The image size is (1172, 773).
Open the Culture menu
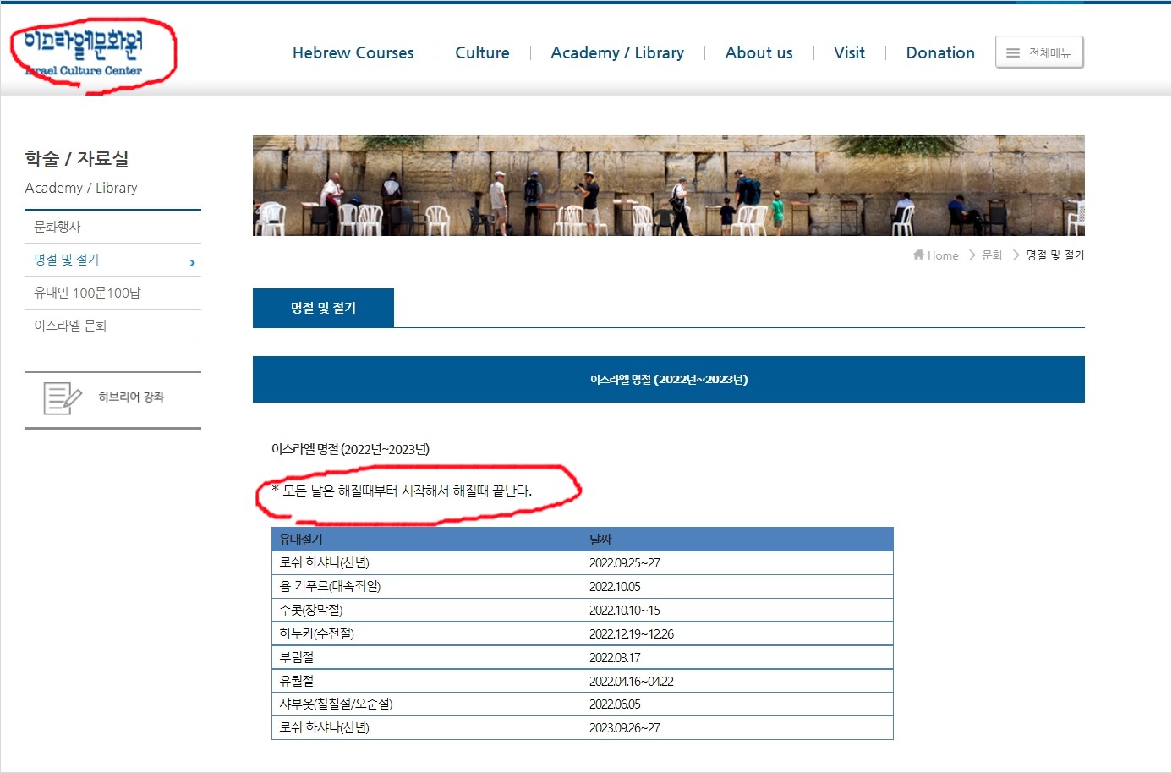tap(482, 52)
